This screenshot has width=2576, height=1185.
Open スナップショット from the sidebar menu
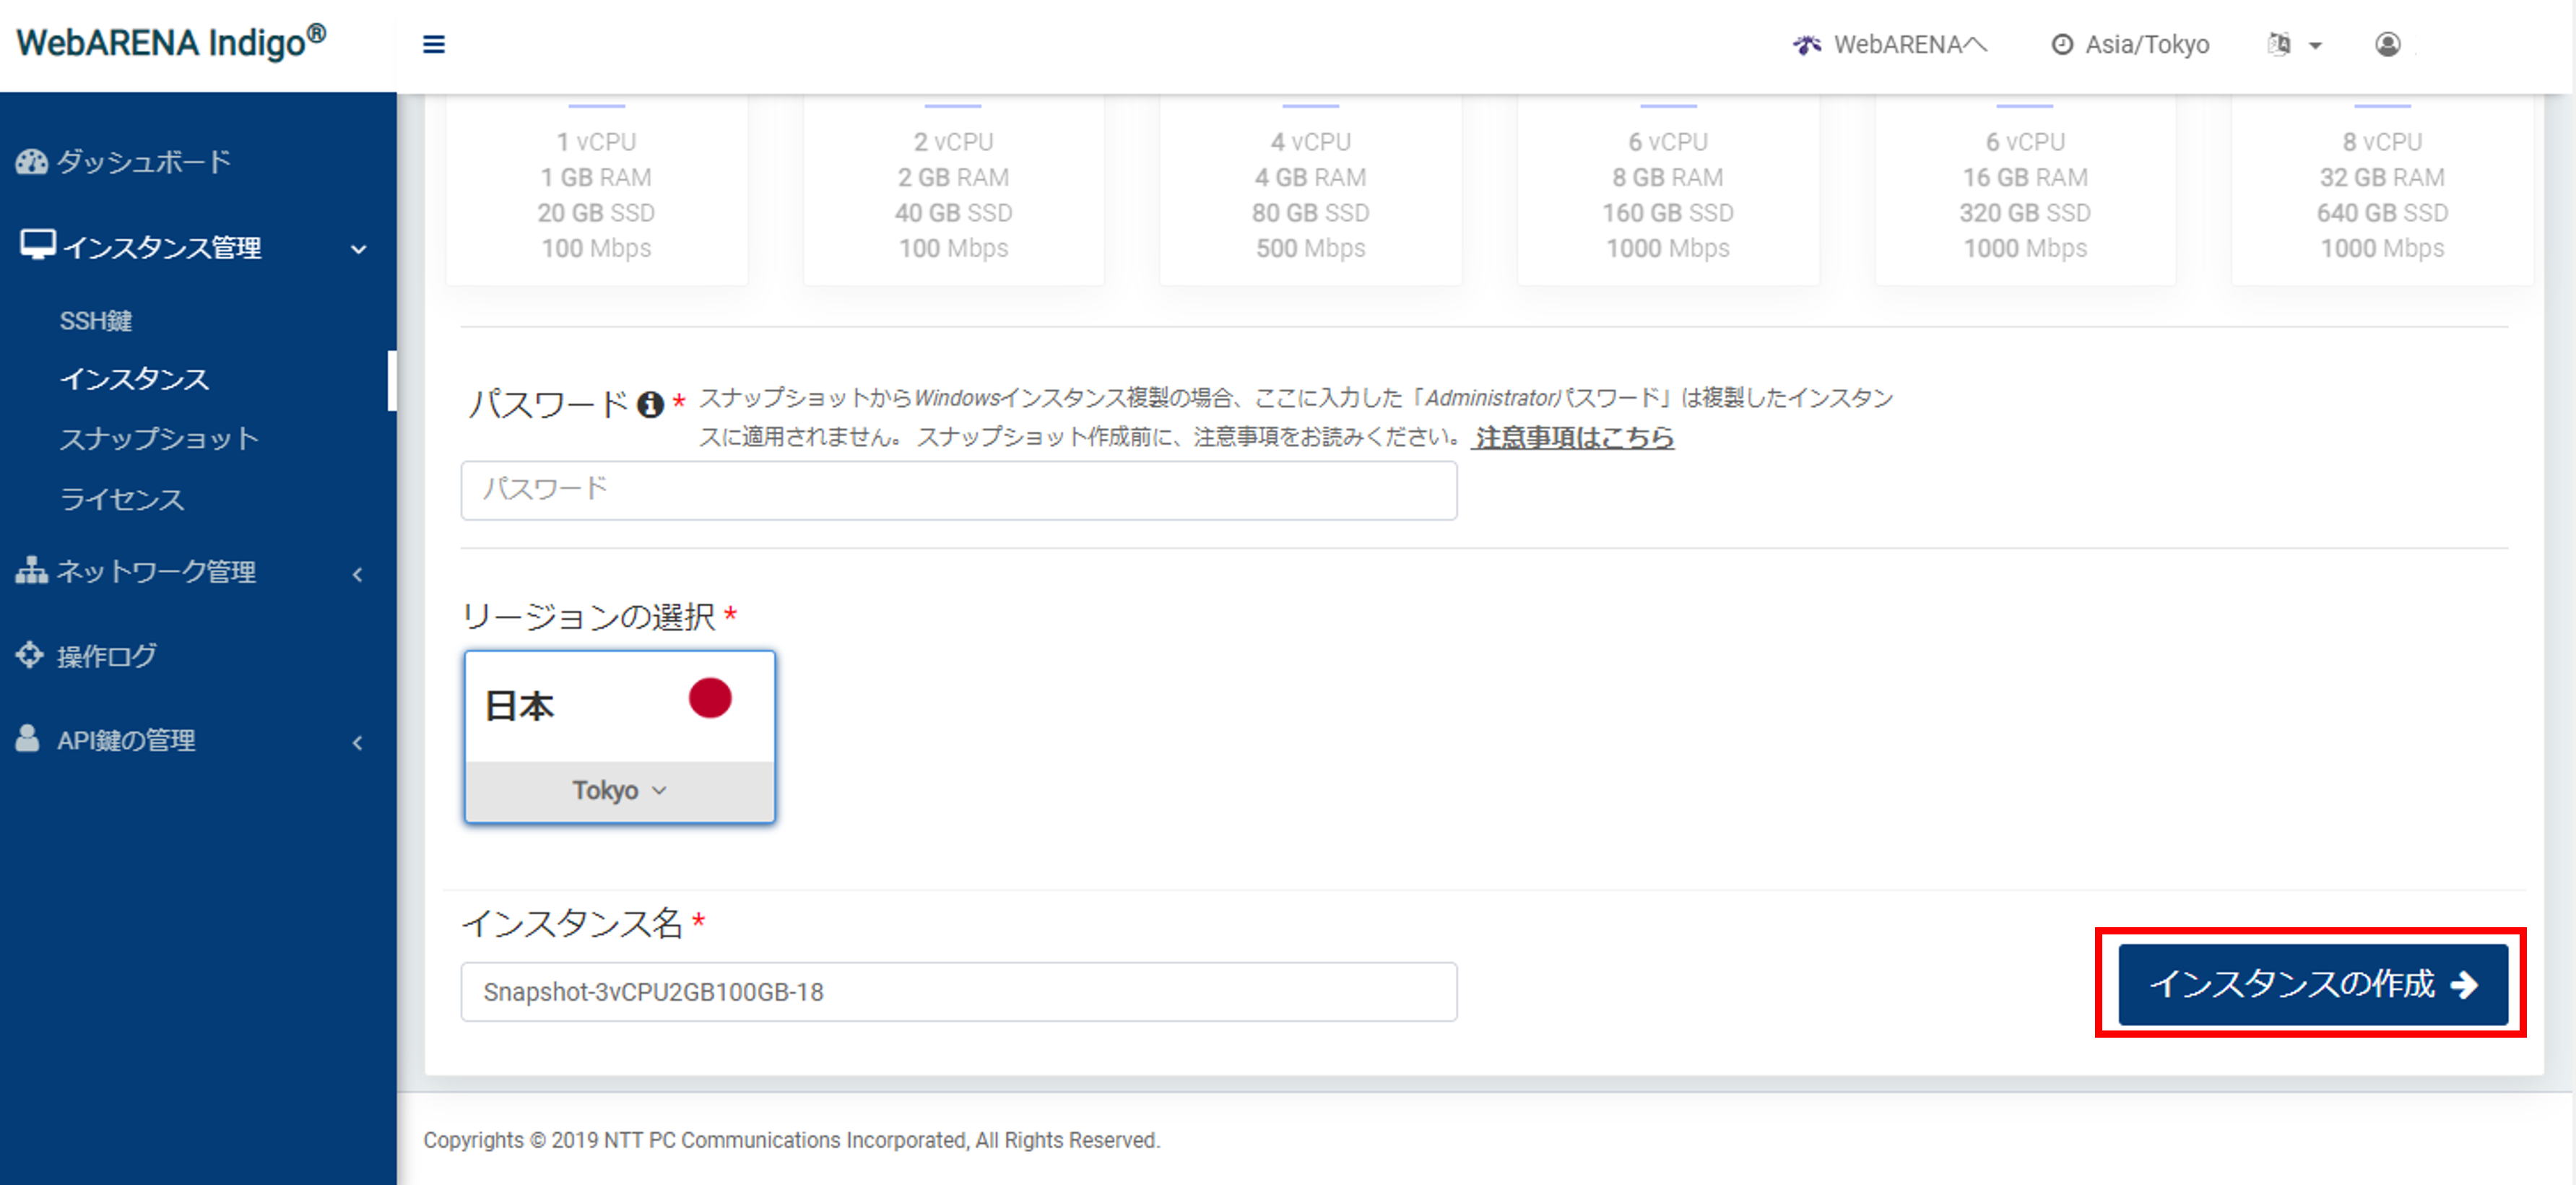(x=159, y=438)
